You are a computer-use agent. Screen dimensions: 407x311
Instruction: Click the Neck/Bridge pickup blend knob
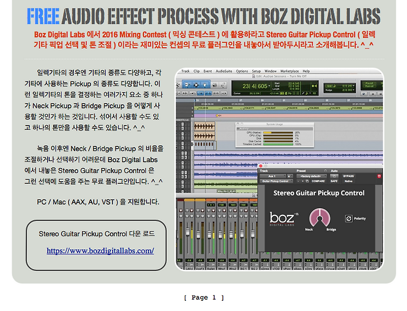[x=320, y=218]
